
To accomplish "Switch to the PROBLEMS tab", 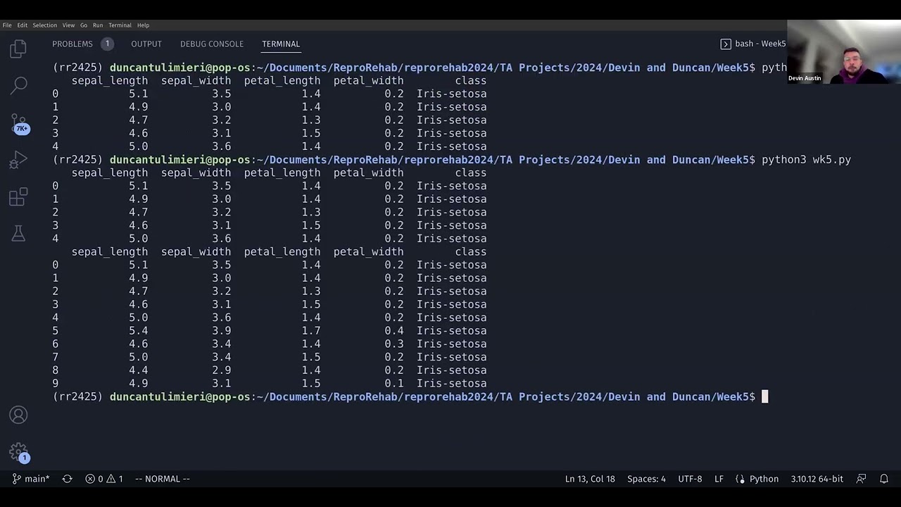I will [x=73, y=44].
